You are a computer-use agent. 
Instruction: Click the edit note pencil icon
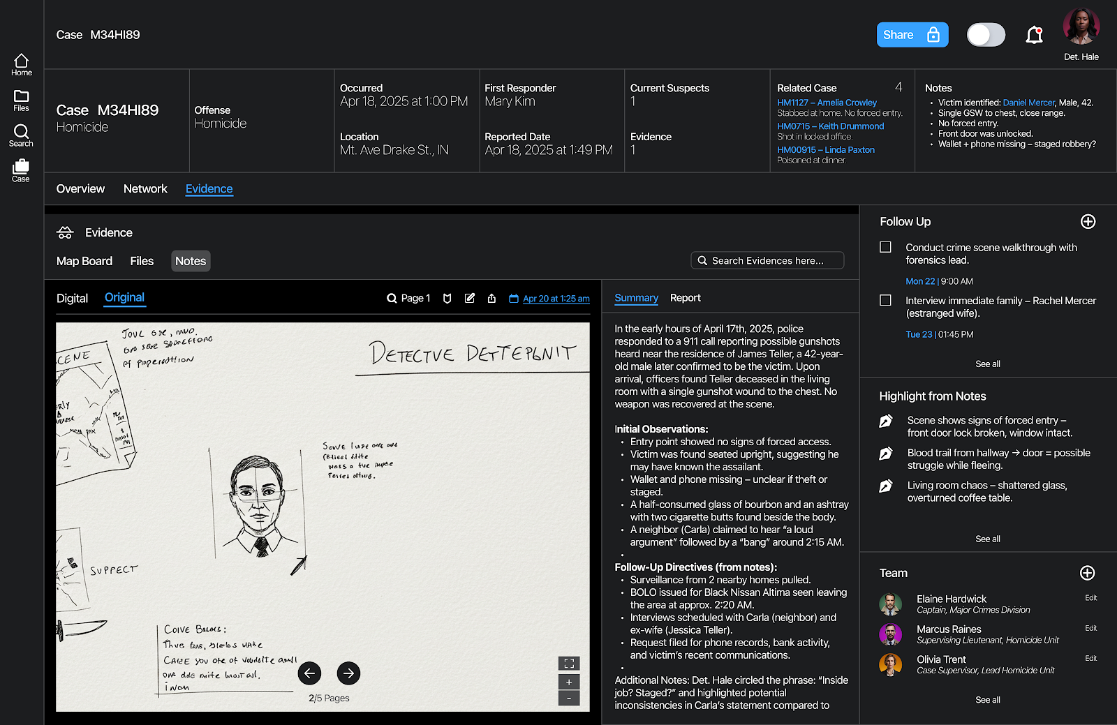pos(470,299)
